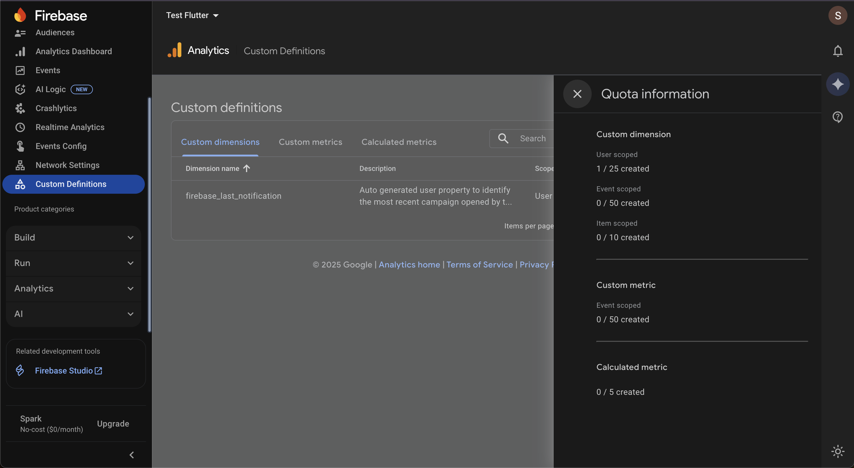Open the Gemini sparkle assistant button

pyautogui.click(x=837, y=84)
